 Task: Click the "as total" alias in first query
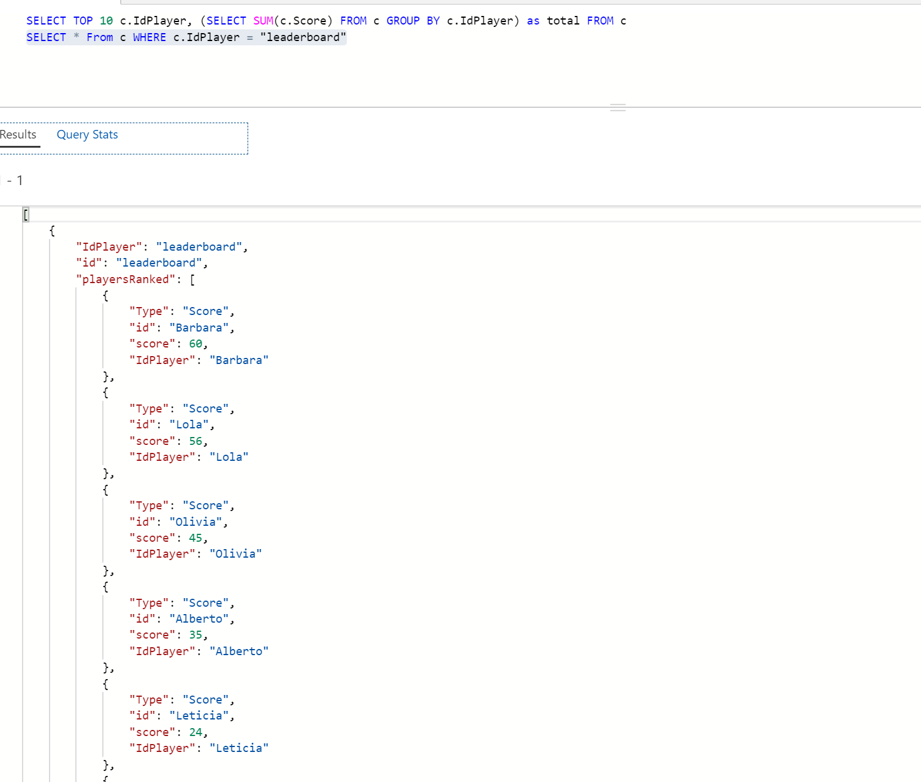point(553,21)
